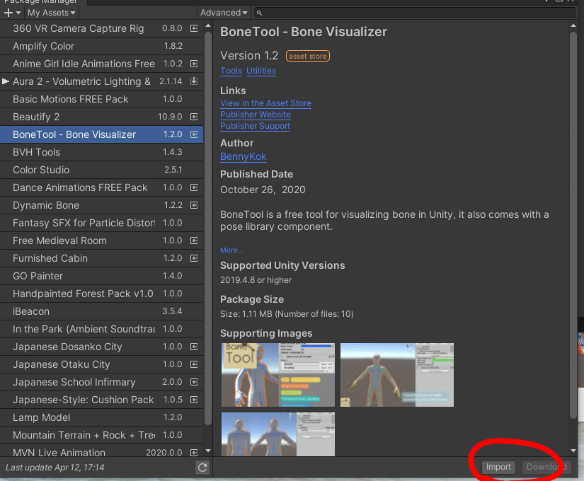Click the download icon beside Aura 2

click(194, 81)
